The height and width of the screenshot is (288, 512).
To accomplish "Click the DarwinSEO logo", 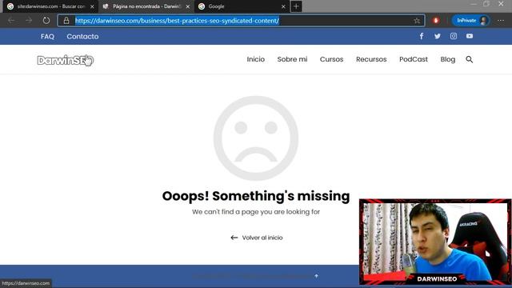I will tap(66, 60).
